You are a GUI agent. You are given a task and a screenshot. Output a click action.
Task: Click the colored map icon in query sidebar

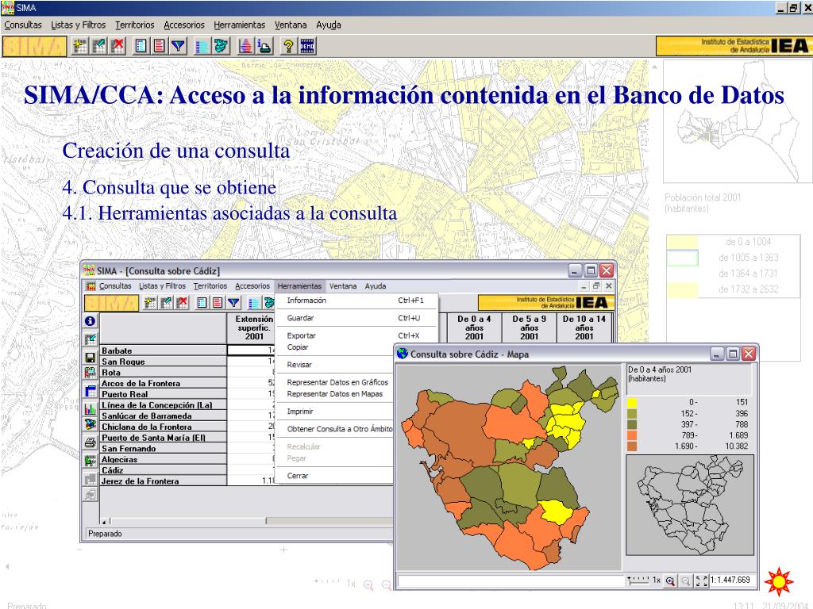tap(91, 425)
